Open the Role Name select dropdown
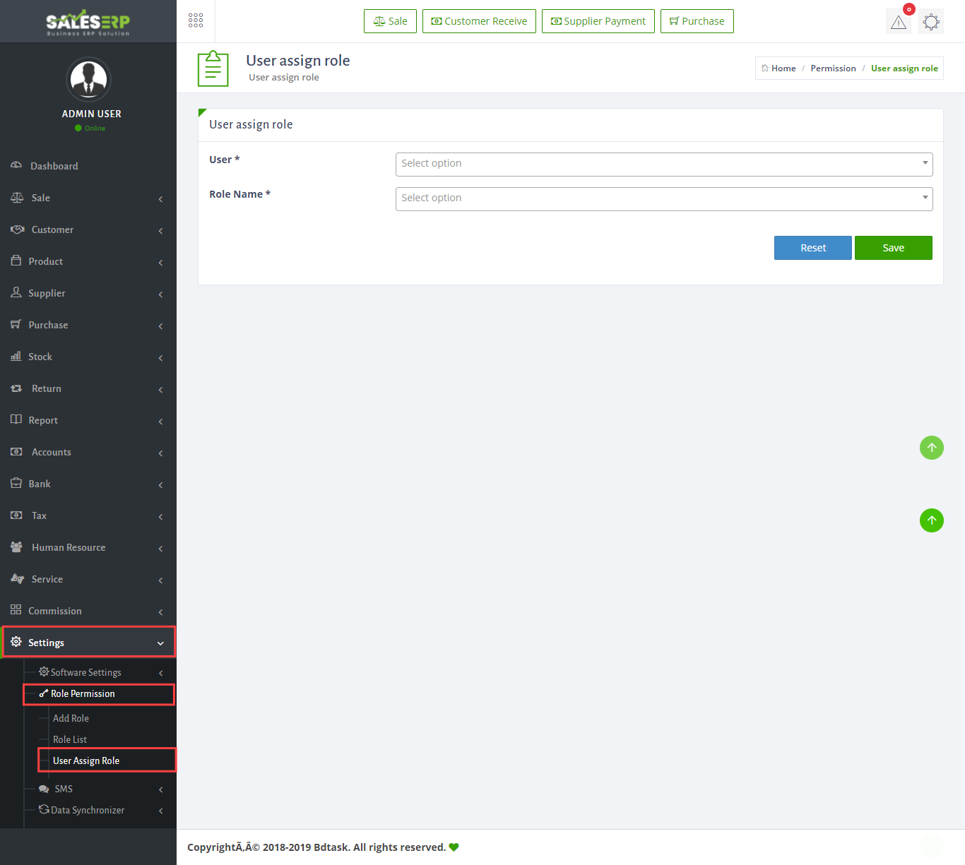The image size is (965, 865). coord(663,198)
